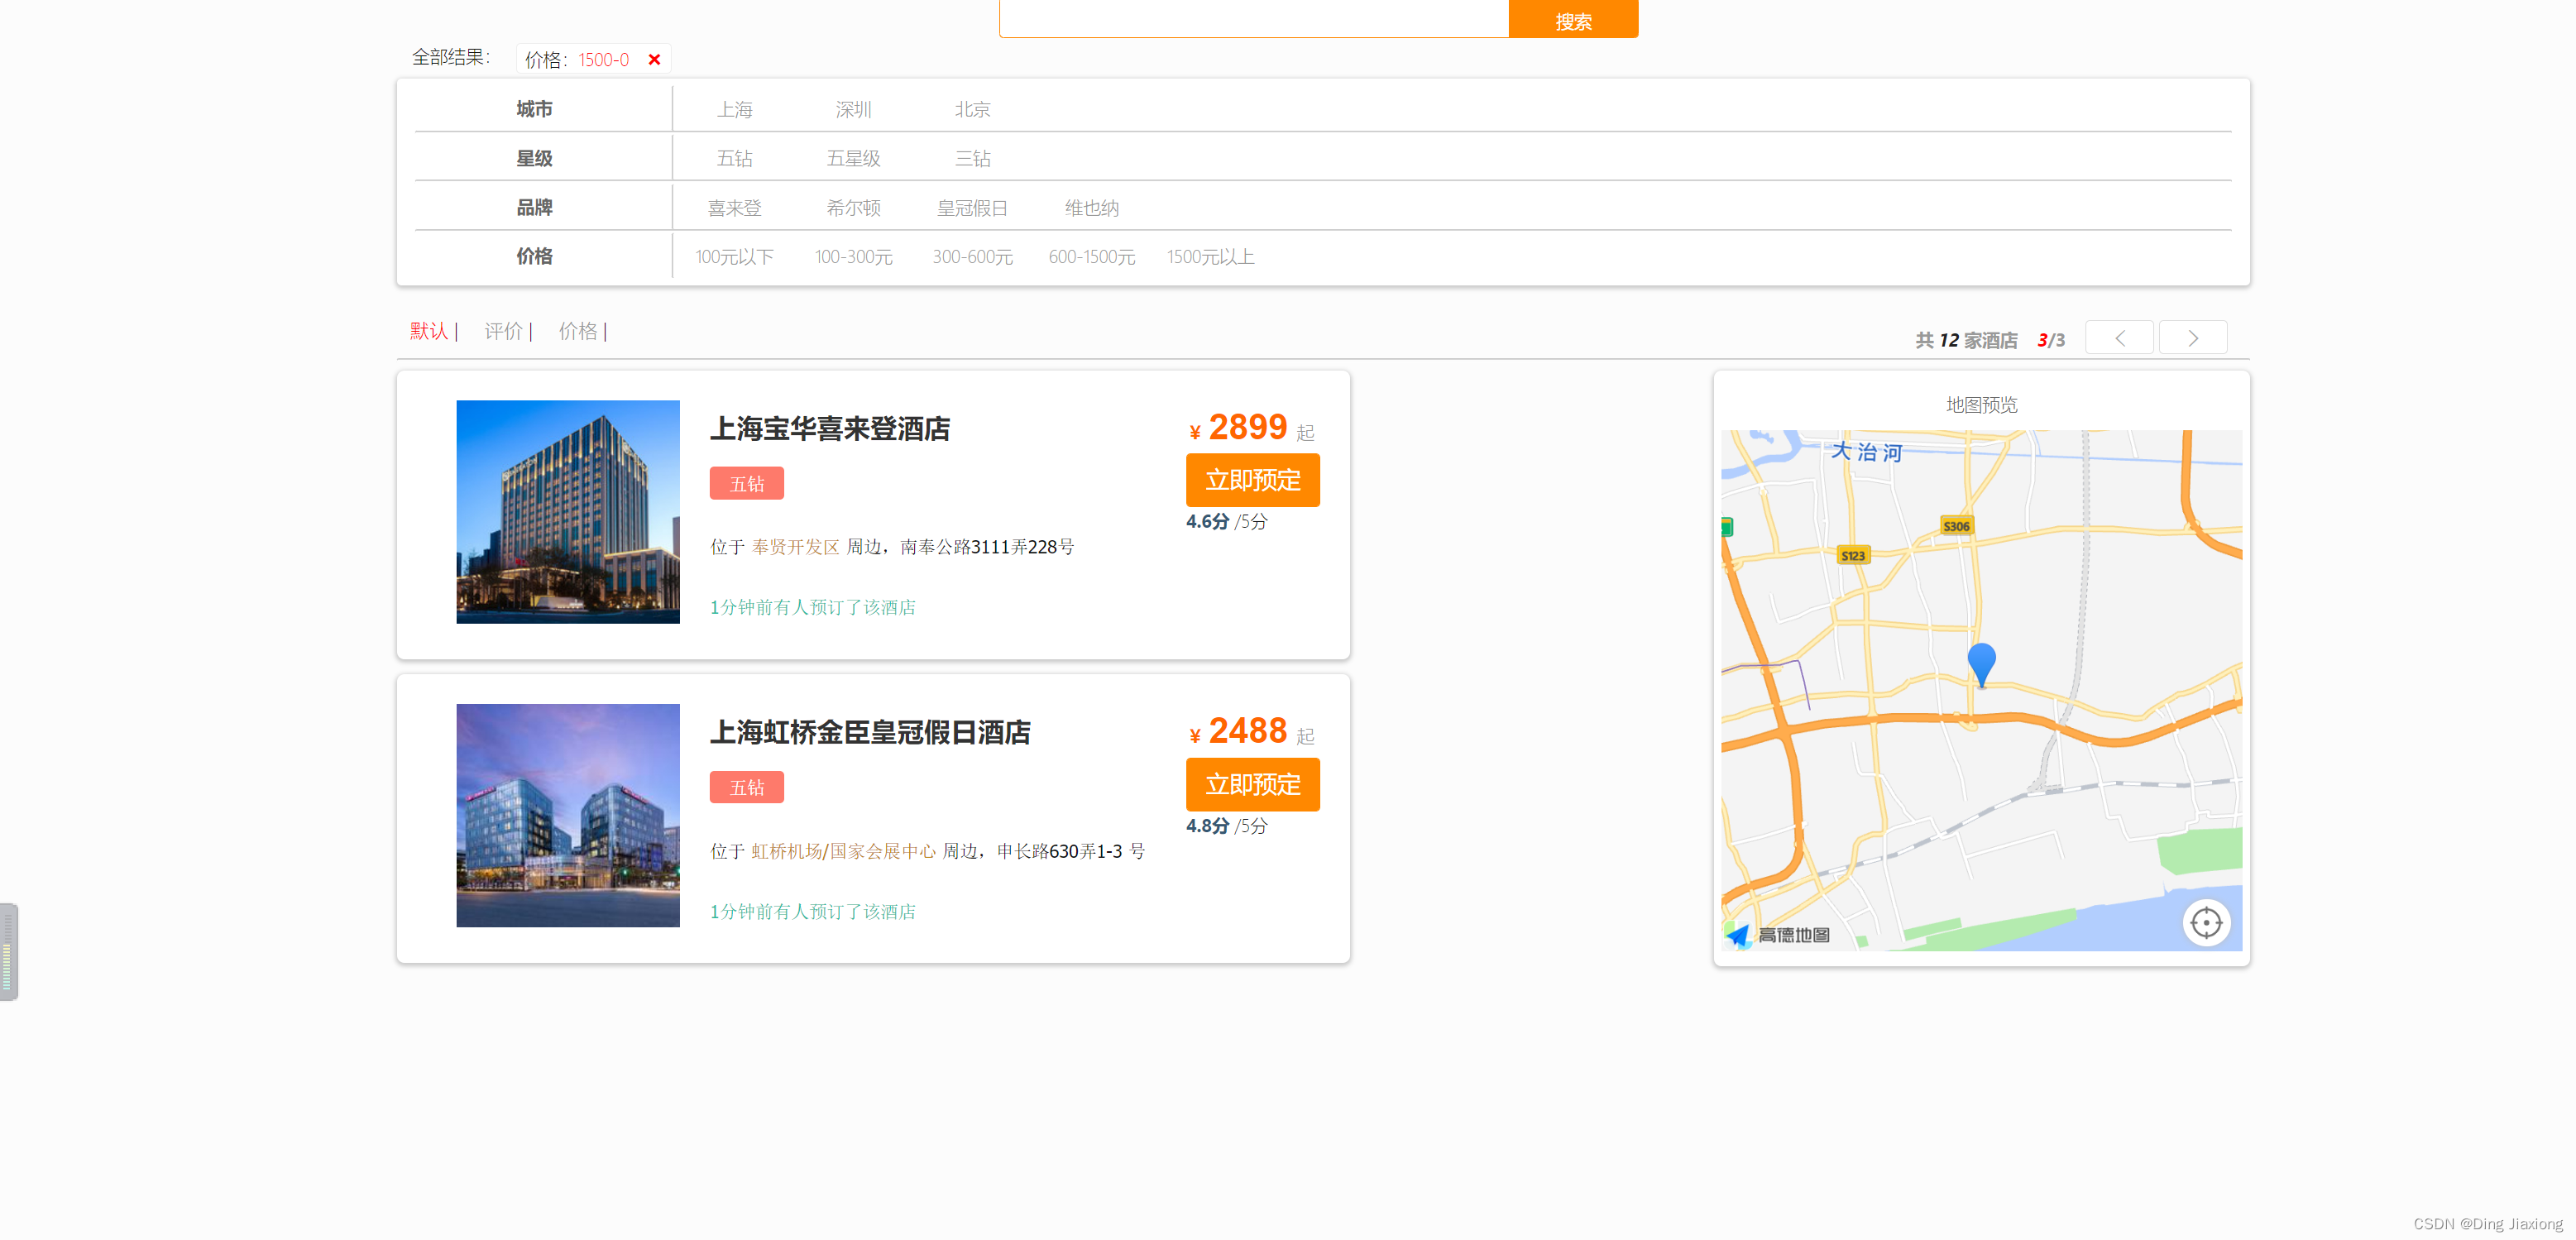The height and width of the screenshot is (1240, 2576).
Task: Click the 3/3 page indicator
Action: click(x=2050, y=341)
